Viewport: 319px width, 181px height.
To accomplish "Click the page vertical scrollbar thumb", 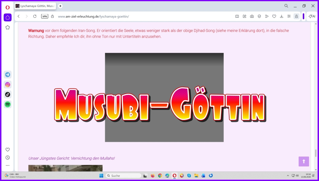I will (316, 153).
